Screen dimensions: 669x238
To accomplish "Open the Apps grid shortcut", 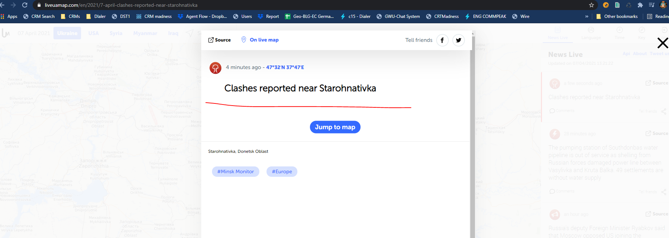I will click(x=9, y=16).
